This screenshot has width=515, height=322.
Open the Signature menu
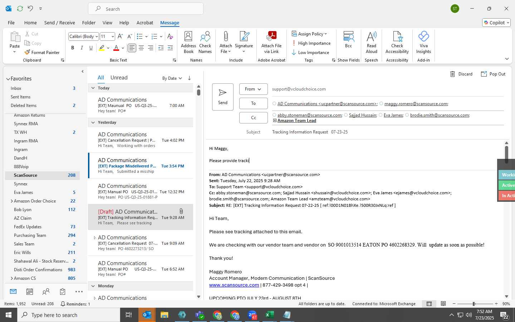[244, 42]
